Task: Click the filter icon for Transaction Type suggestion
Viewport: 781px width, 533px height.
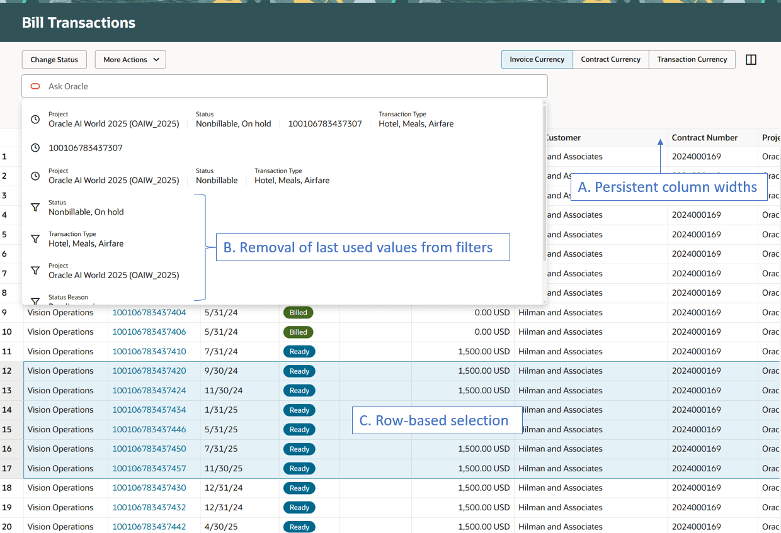Action: click(x=36, y=239)
